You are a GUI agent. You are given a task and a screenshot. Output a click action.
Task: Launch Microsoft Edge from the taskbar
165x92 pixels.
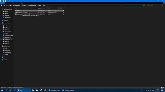point(15,90)
